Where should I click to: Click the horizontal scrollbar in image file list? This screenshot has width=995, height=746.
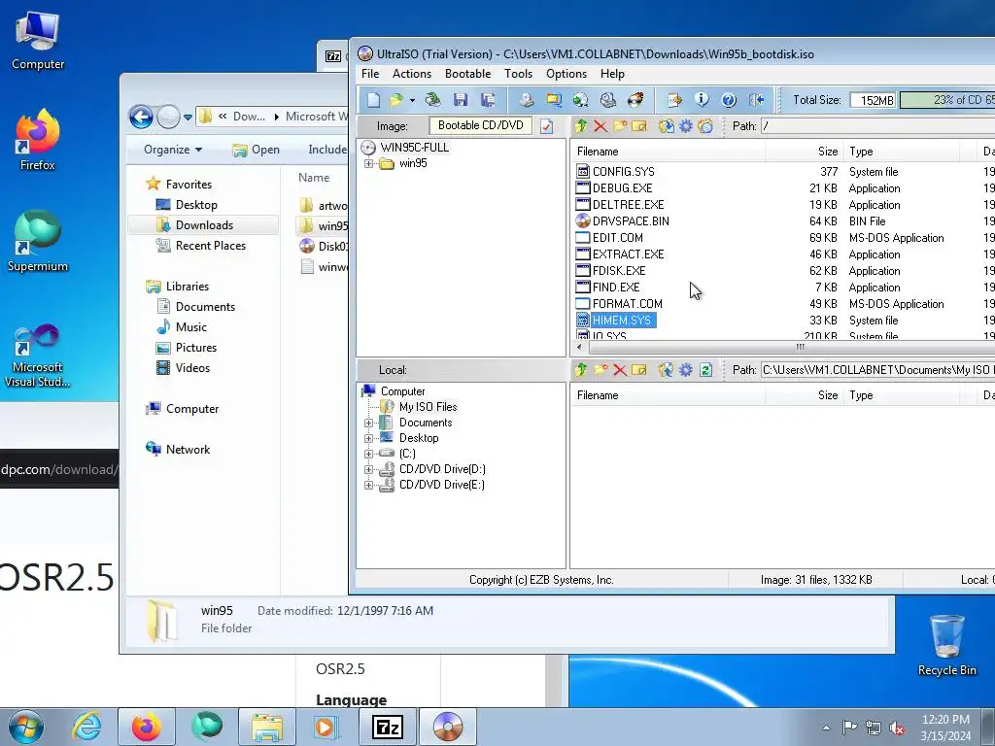790,347
